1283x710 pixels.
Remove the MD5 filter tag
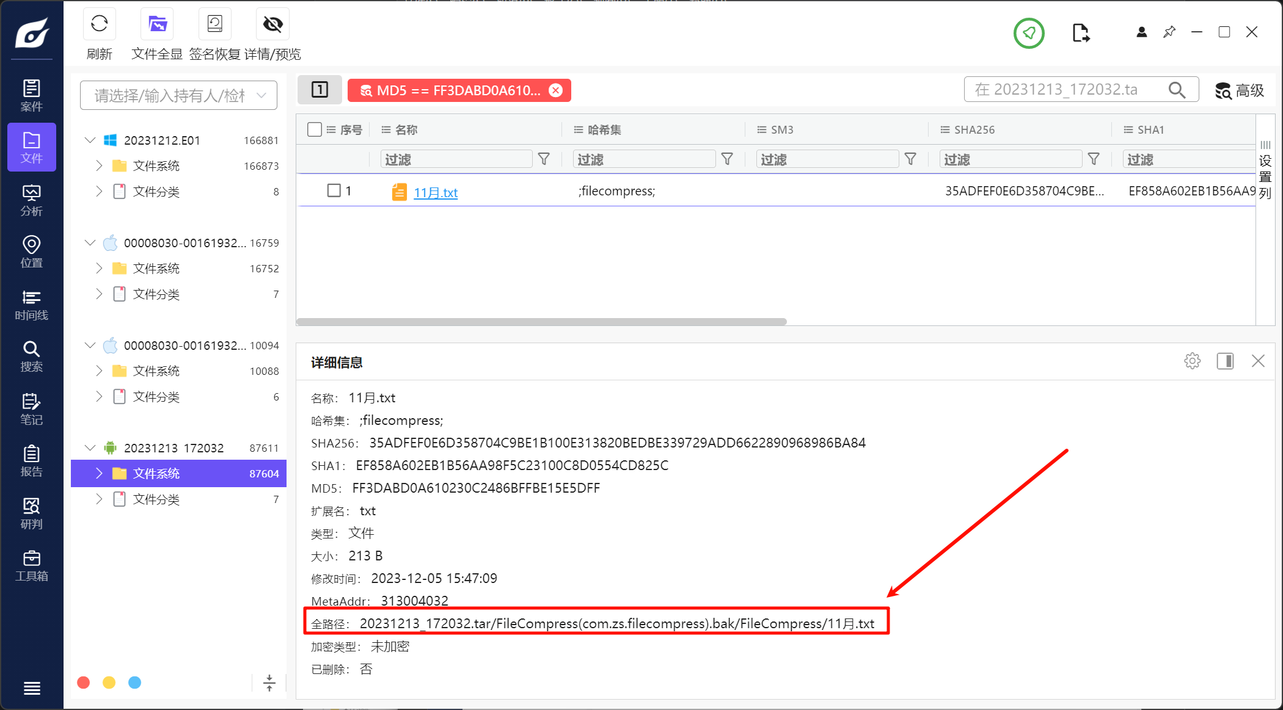tap(555, 90)
